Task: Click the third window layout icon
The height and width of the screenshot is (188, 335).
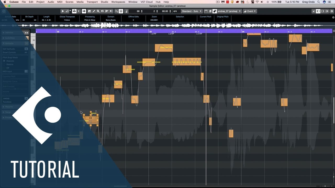Action: (322, 11)
